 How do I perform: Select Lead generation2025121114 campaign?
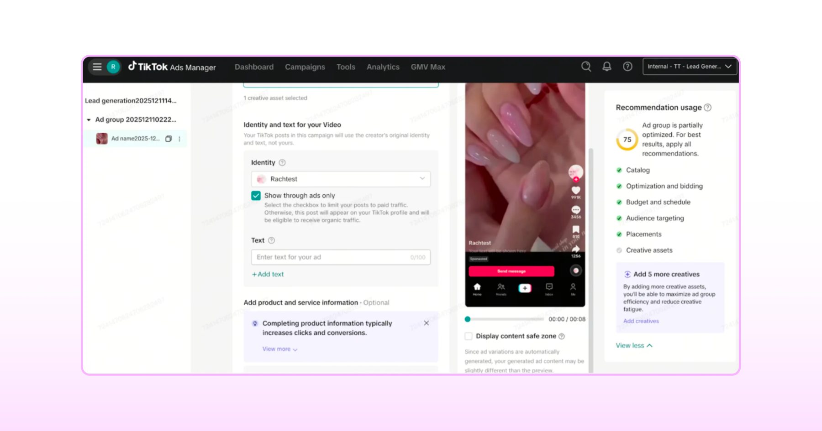pyautogui.click(x=131, y=100)
